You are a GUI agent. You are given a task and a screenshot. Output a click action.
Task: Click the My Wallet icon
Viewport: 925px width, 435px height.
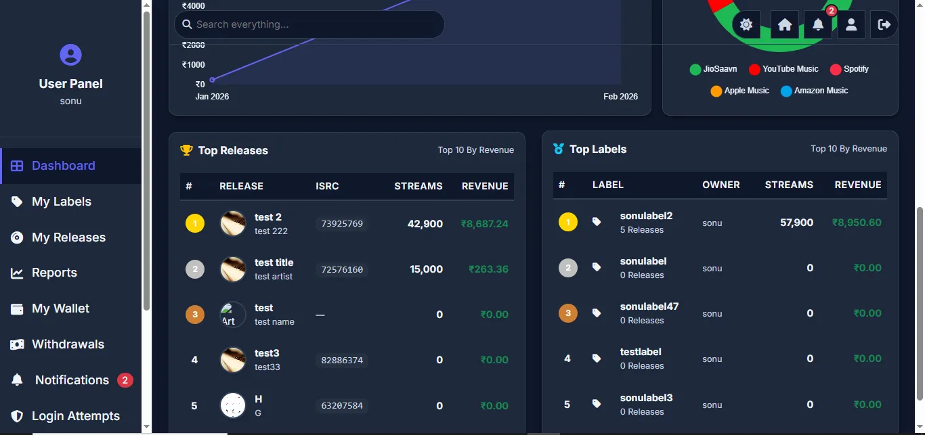pyautogui.click(x=17, y=308)
